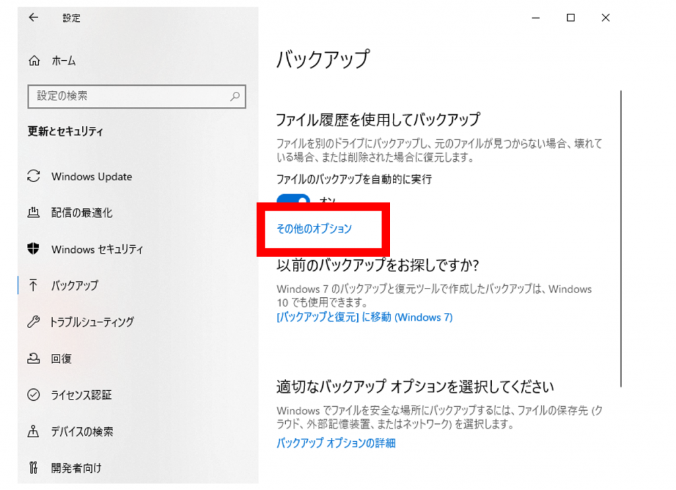Click the 設定の検索 search field
The width and height of the screenshot is (676, 490).
pyautogui.click(x=129, y=96)
